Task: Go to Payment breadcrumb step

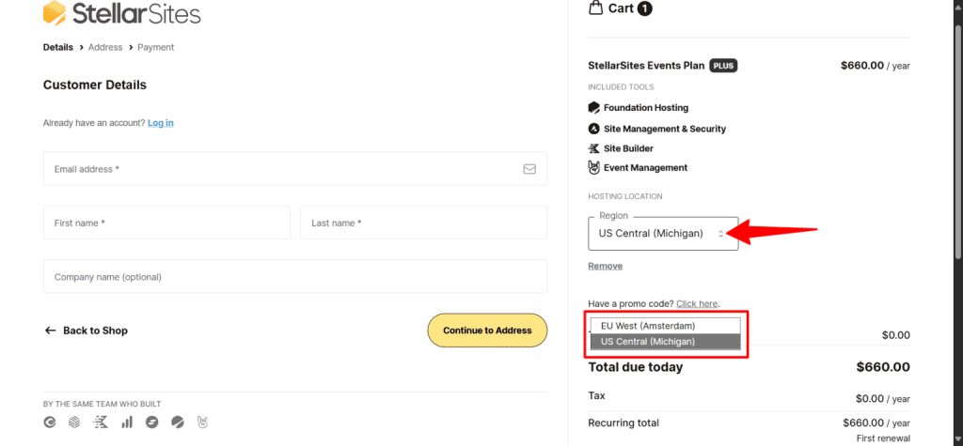Action: pyautogui.click(x=155, y=47)
